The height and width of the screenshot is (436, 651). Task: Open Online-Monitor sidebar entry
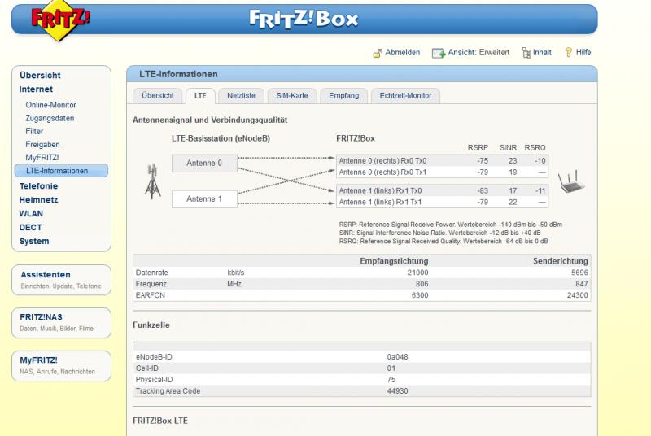tap(50, 105)
